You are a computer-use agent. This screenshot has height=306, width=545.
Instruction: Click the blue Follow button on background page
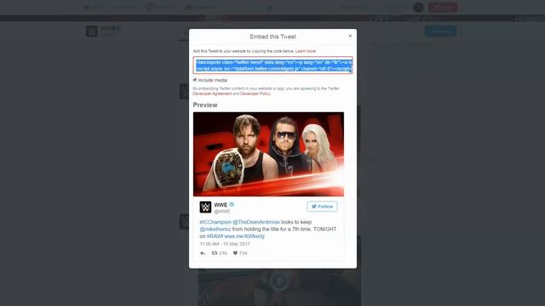[x=440, y=31]
